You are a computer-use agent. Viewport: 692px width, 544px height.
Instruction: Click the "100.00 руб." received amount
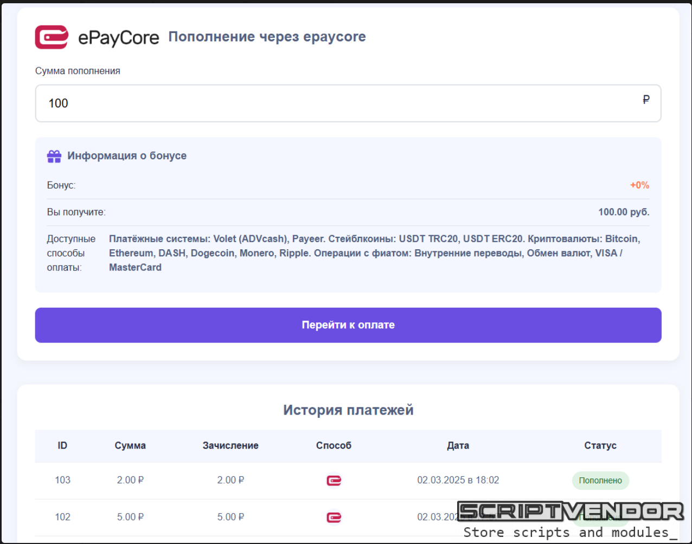(624, 212)
